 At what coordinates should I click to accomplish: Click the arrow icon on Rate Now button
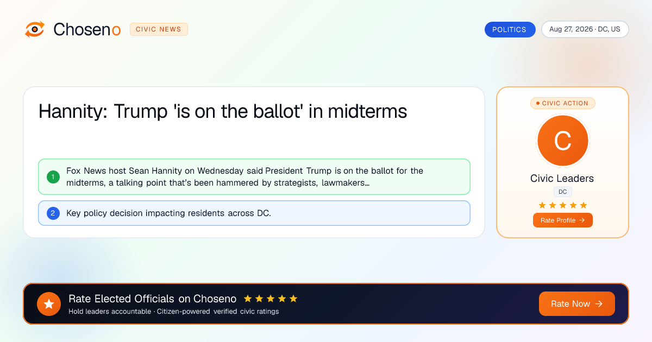pyautogui.click(x=599, y=304)
